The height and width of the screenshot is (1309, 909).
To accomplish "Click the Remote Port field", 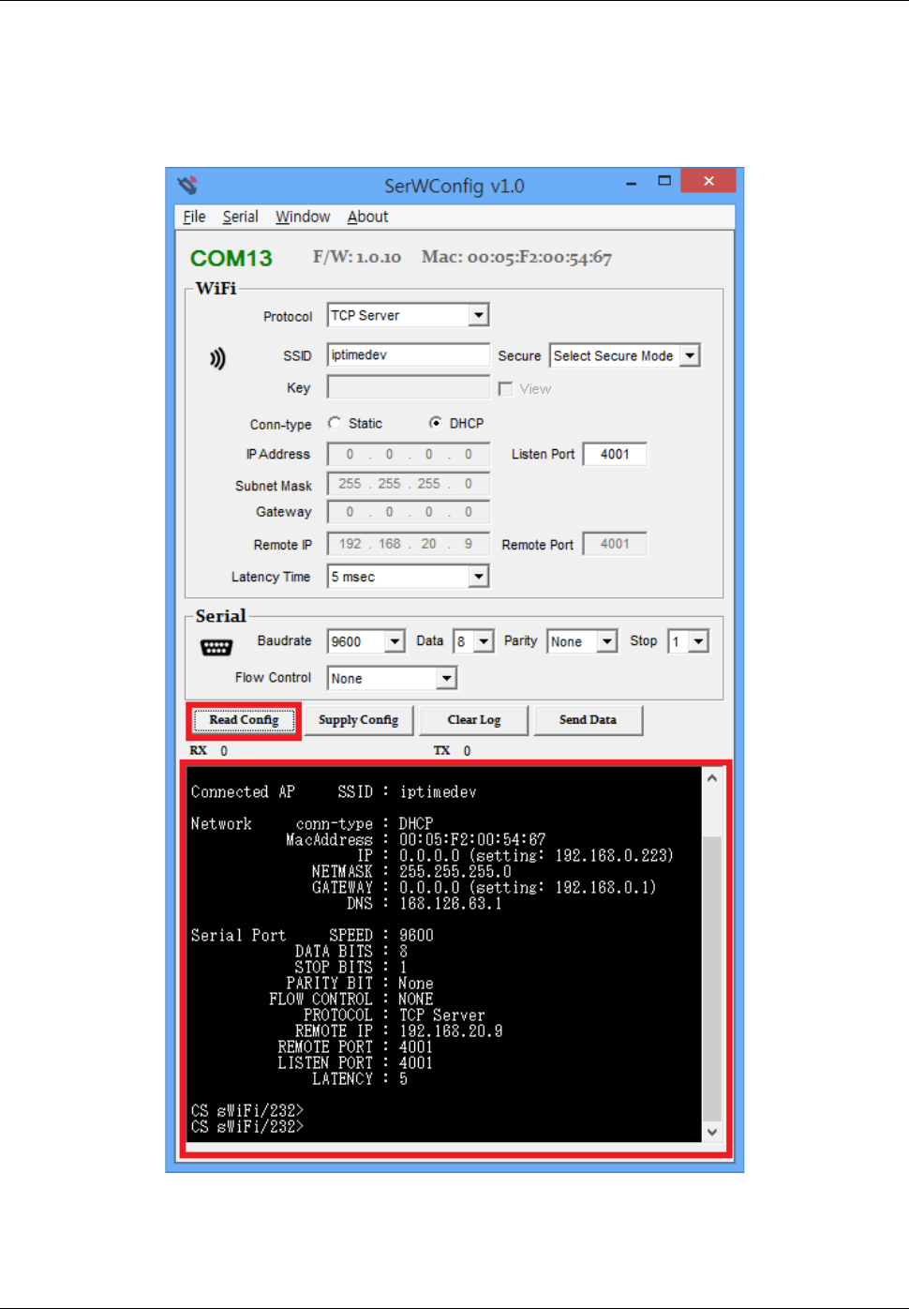I will 615,544.
